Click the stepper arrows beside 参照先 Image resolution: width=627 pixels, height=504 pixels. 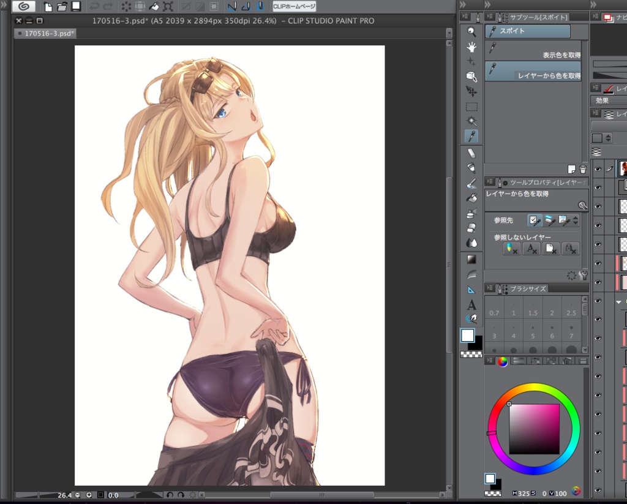click(x=576, y=220)
